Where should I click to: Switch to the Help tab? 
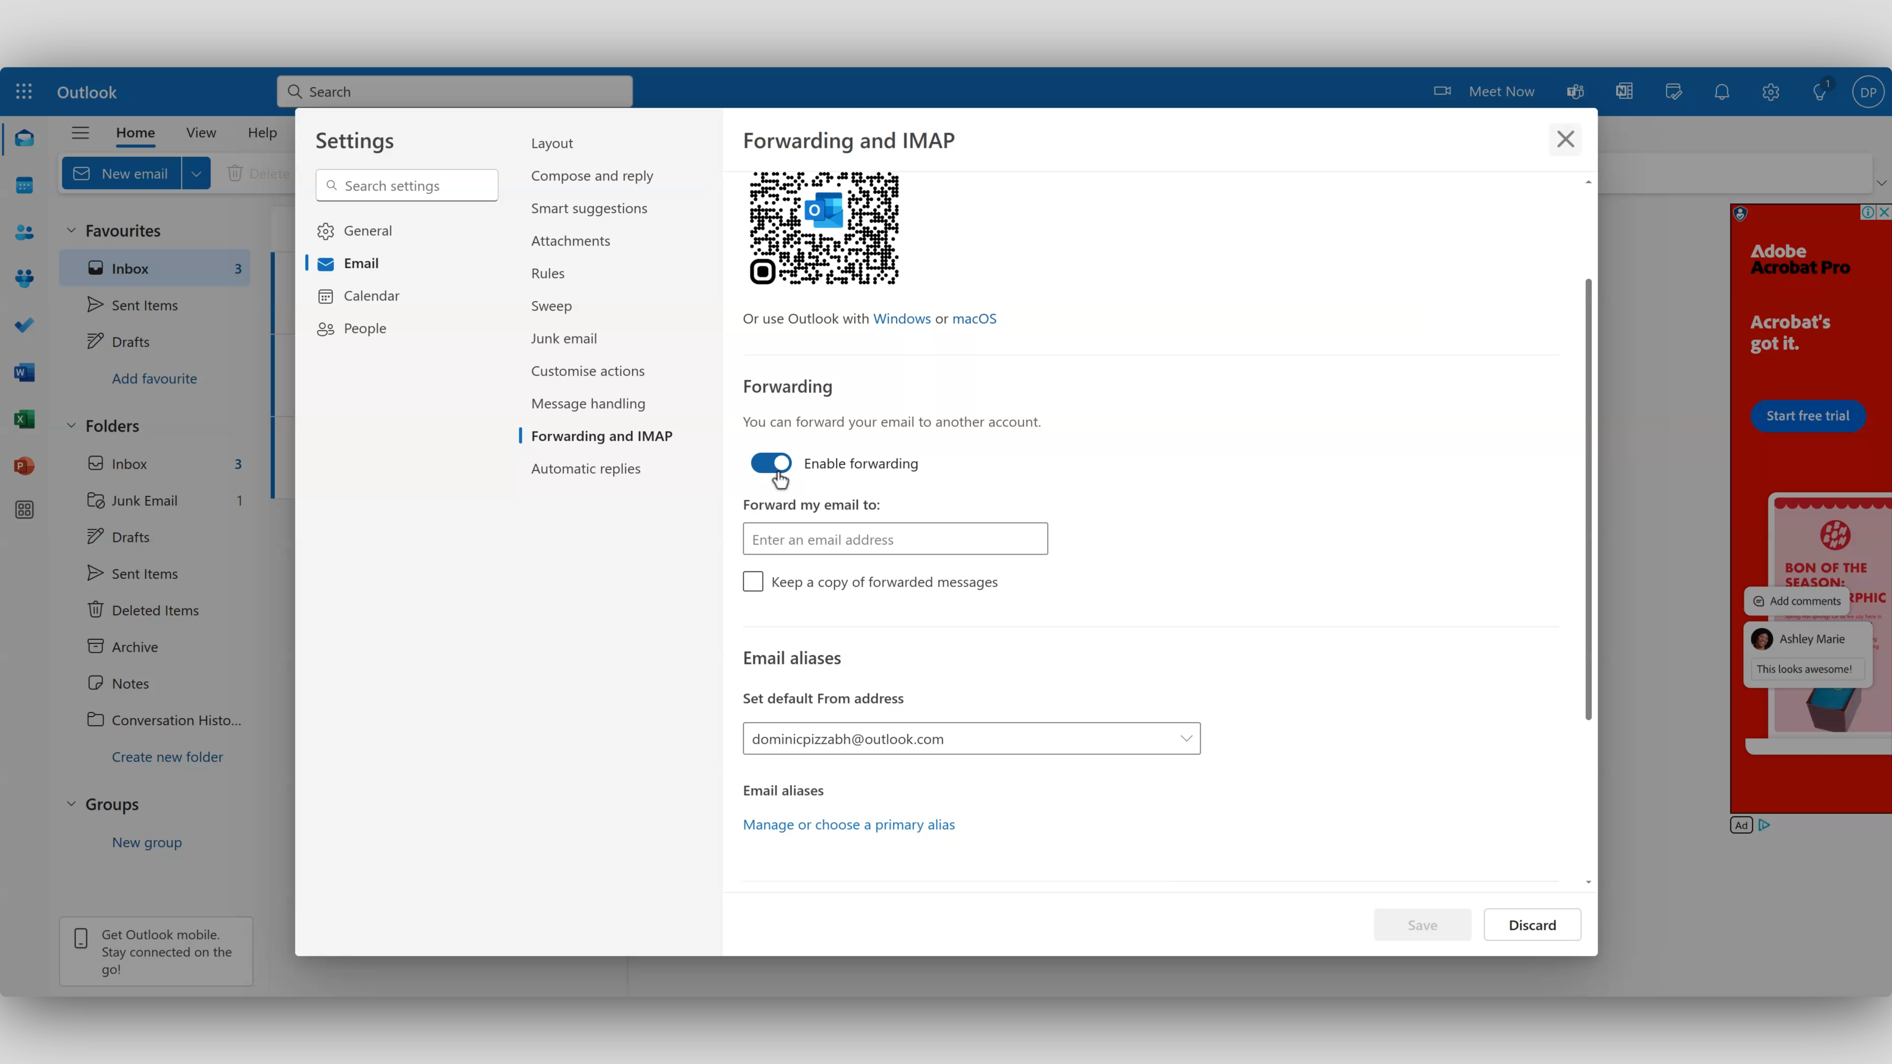click(x=262, y=133)
